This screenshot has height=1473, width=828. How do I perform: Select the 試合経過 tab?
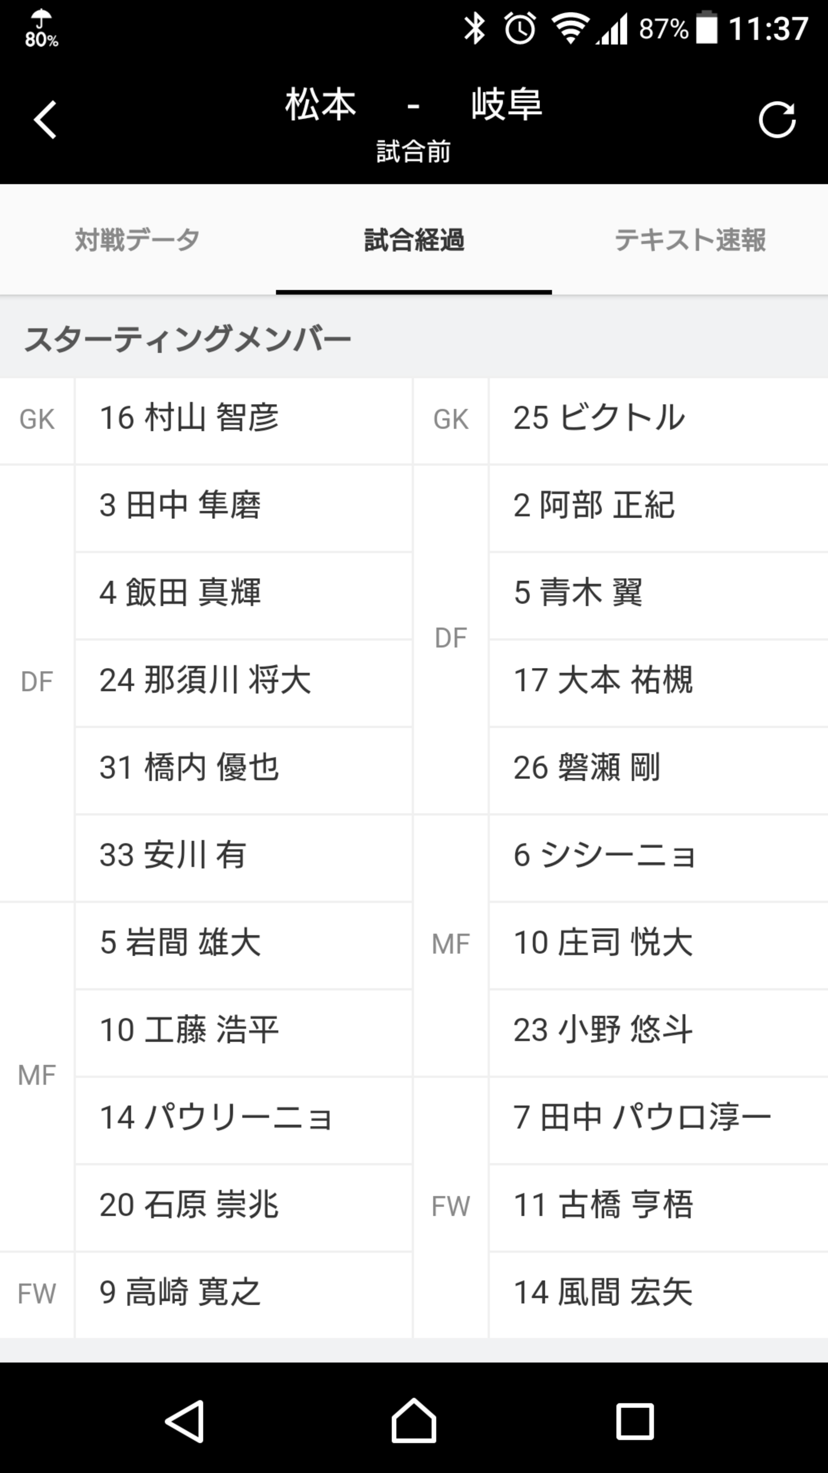pyautogui.click(x=414, y=240)
